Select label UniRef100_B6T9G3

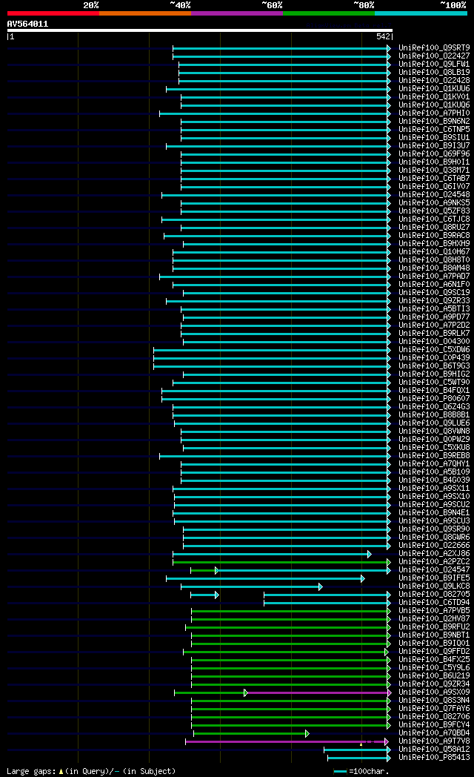tap(434, 366)
